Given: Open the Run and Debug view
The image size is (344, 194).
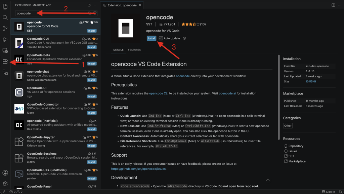Looking at the screenshot, I should 5,39.
